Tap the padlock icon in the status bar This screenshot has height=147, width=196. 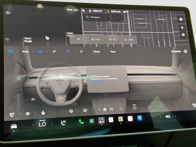coord(83,10)
